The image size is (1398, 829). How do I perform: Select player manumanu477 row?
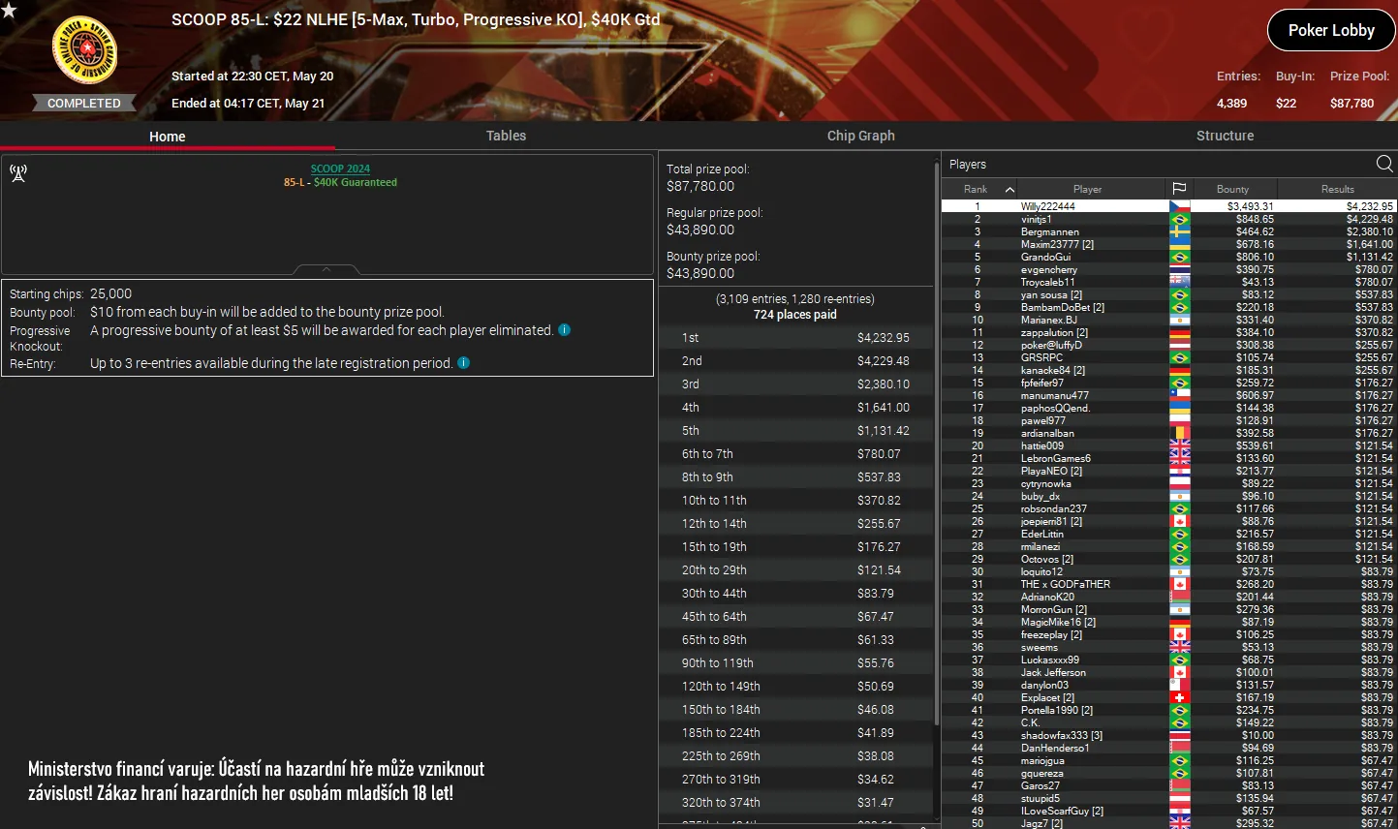(1169, 395)
